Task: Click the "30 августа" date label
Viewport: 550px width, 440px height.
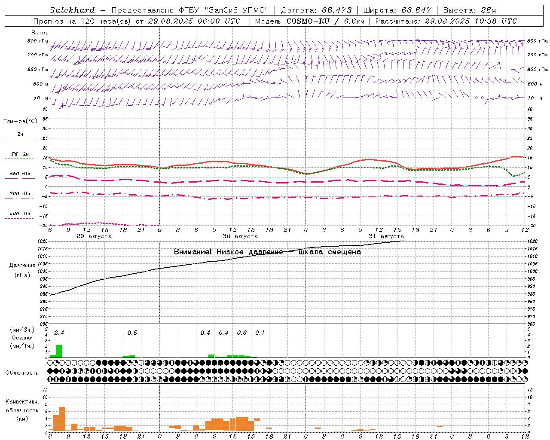Action: 240,236
